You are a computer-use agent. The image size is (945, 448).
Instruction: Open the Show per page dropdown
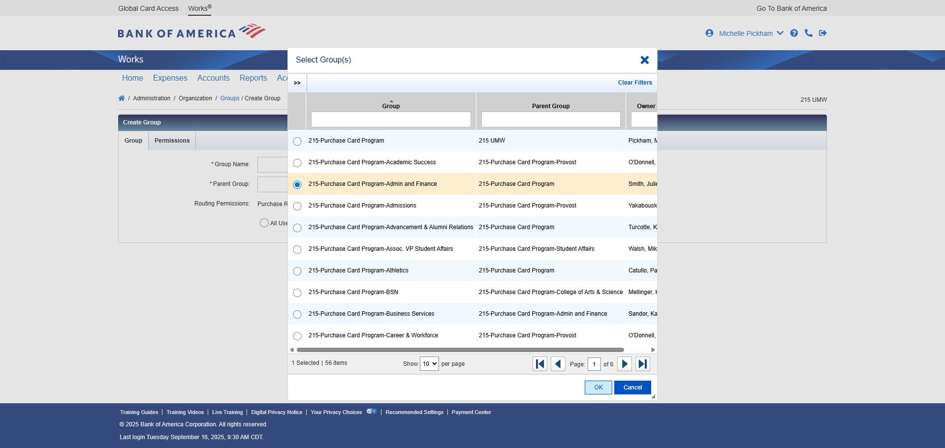(429, 364)
